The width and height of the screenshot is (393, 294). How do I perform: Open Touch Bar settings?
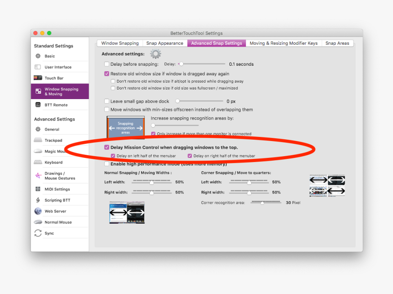[60, 78]
